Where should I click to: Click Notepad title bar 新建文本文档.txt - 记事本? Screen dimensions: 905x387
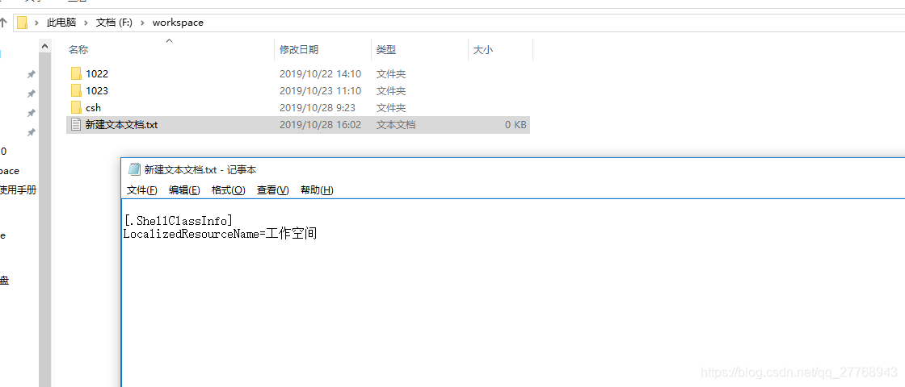coord(200,169)
